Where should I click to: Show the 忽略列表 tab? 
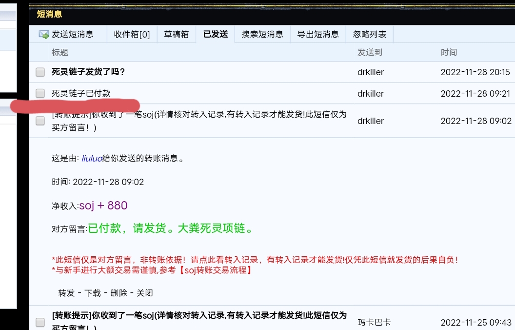(x=370, y=34)
